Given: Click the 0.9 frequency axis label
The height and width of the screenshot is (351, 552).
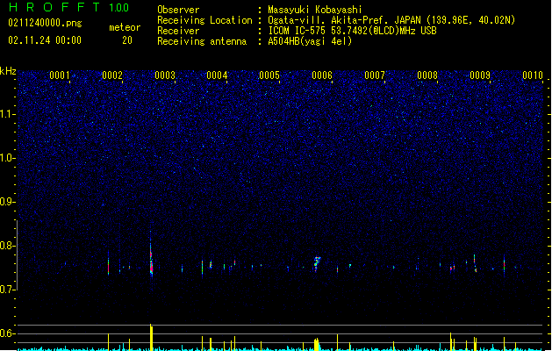Looking at the screenshot, I should click(8, 202).
